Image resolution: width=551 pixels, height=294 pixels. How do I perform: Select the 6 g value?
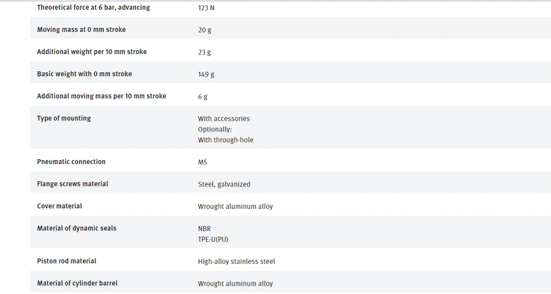click(x=203, y=97)
